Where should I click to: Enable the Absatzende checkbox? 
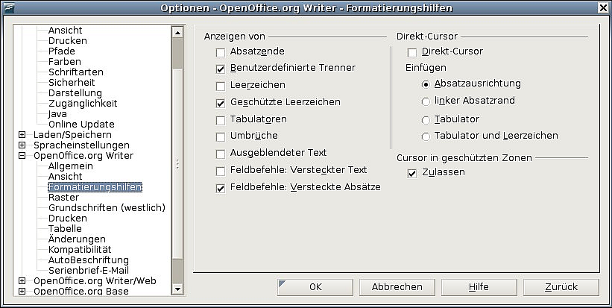point(221,53)
